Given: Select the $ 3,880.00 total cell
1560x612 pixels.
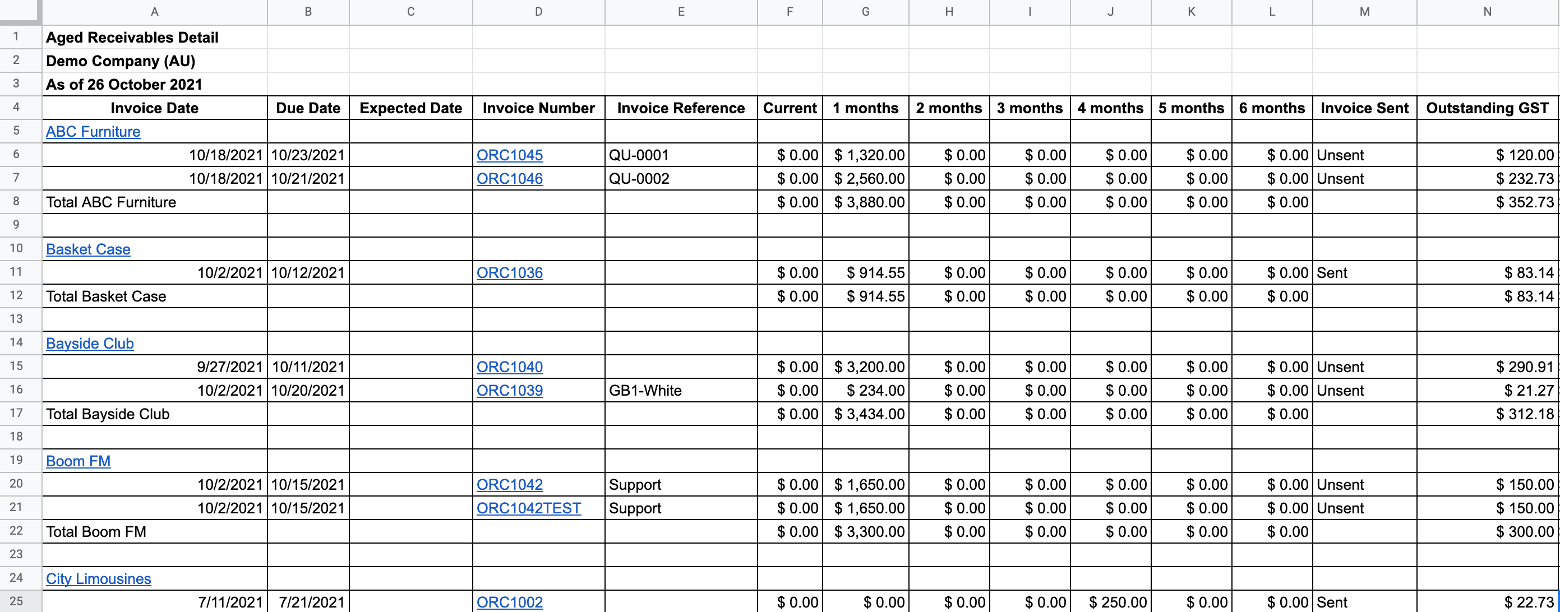Looking at the screenshot, I should point(865,202).
